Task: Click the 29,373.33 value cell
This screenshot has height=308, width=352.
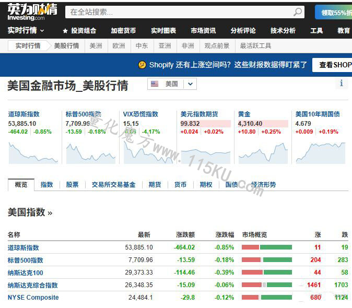Action: point(139,273)
